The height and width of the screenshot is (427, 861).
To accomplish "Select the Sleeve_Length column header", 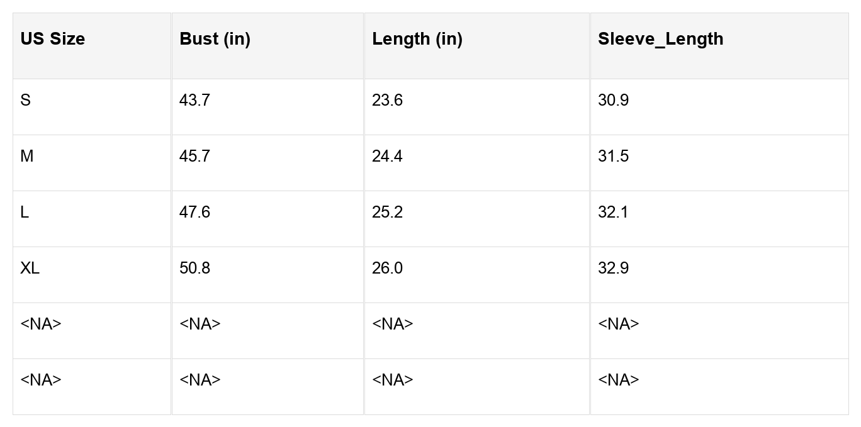I will pos(660,39).
